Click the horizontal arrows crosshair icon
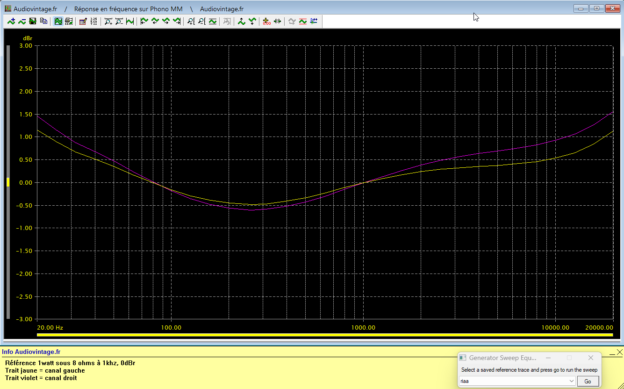The height and width of the screenshot is (389, 624). click(x=277, y=21)
